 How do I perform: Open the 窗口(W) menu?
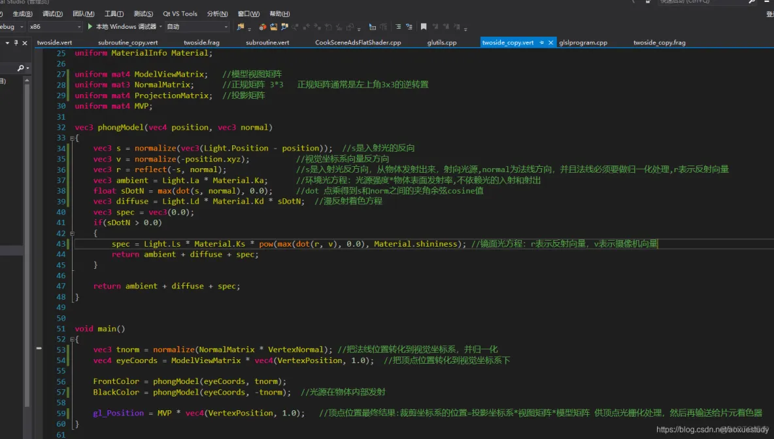(248, 14)
